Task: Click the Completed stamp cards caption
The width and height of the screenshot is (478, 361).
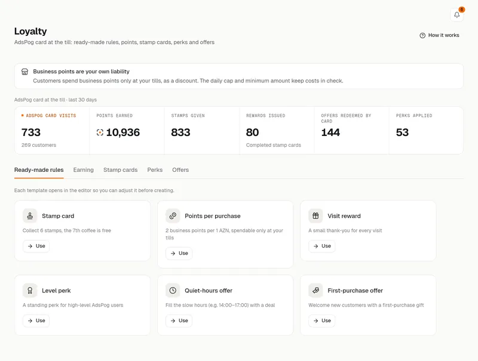Action: tap(274, 145)
